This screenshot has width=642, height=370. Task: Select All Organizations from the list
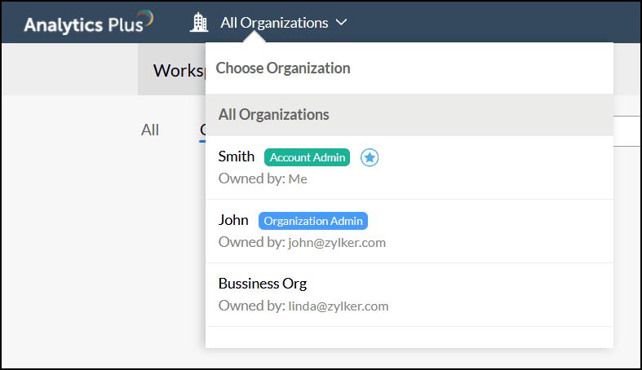[274, 115]
